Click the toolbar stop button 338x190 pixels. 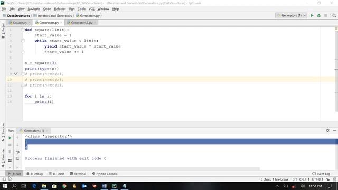click(326, 15)
